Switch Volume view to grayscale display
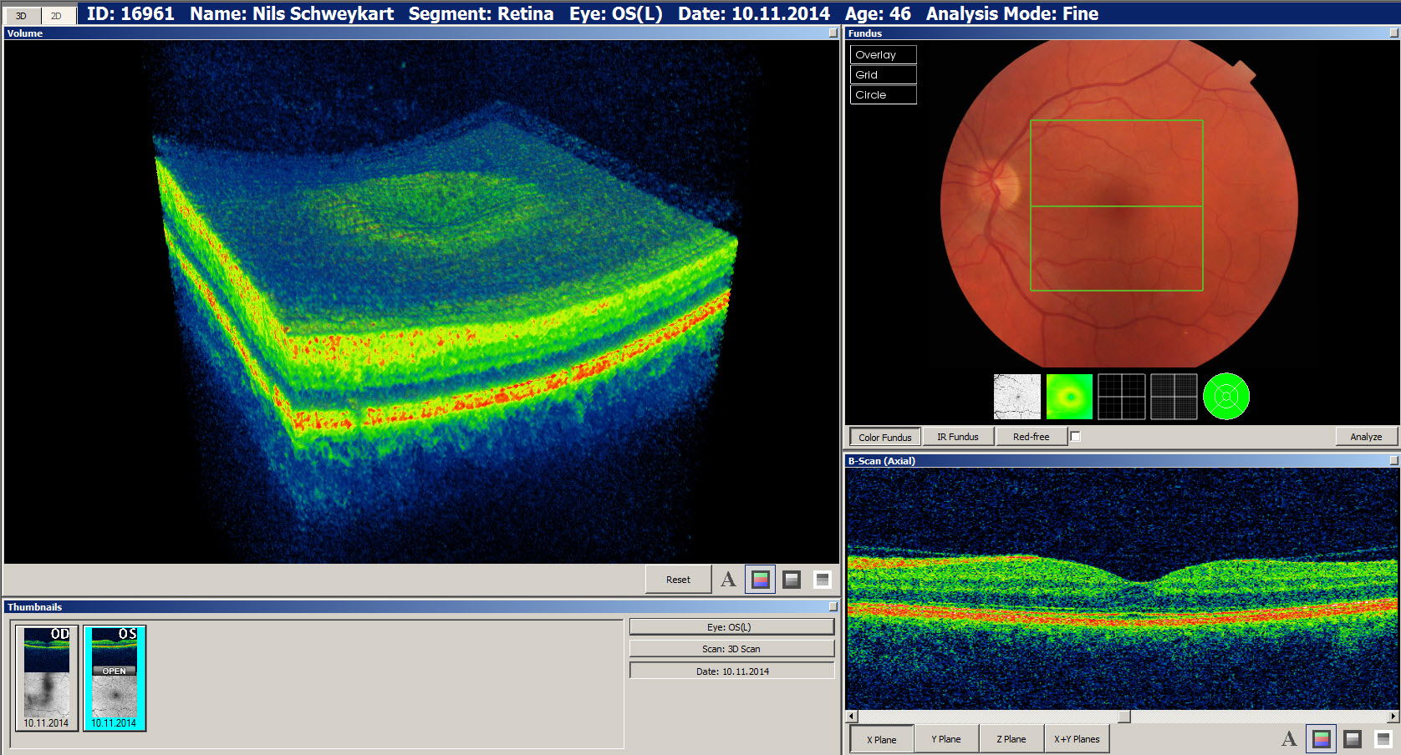Image resolution: width=1401 pixels, height=755 pixels. (x=792, y=579)
